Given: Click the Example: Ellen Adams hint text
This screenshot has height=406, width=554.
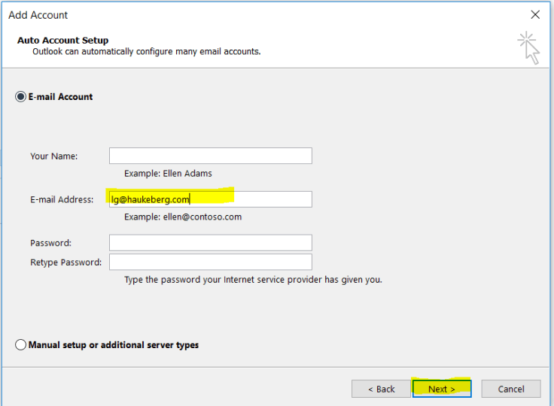Looking at the screenshot, I should 168,174.
